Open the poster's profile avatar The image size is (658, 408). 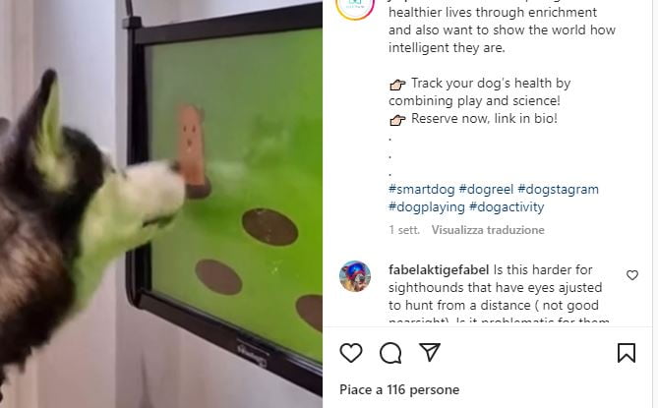point(355,6)
